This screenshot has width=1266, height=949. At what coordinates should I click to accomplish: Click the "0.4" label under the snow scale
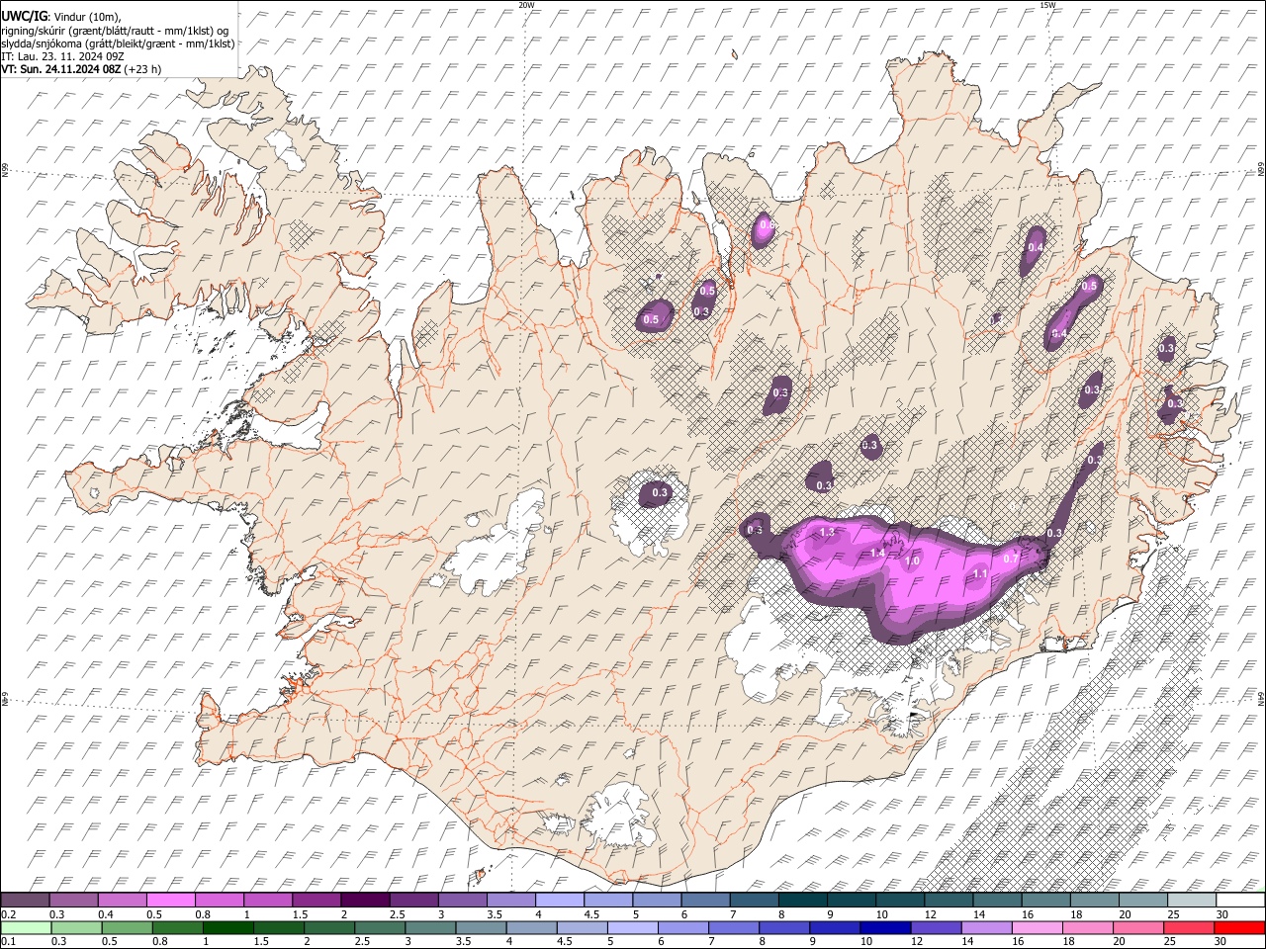point(106,913)
